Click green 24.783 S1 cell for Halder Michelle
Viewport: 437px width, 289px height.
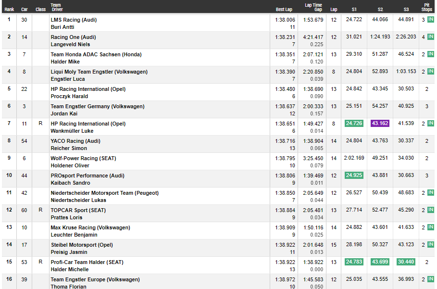354,262
